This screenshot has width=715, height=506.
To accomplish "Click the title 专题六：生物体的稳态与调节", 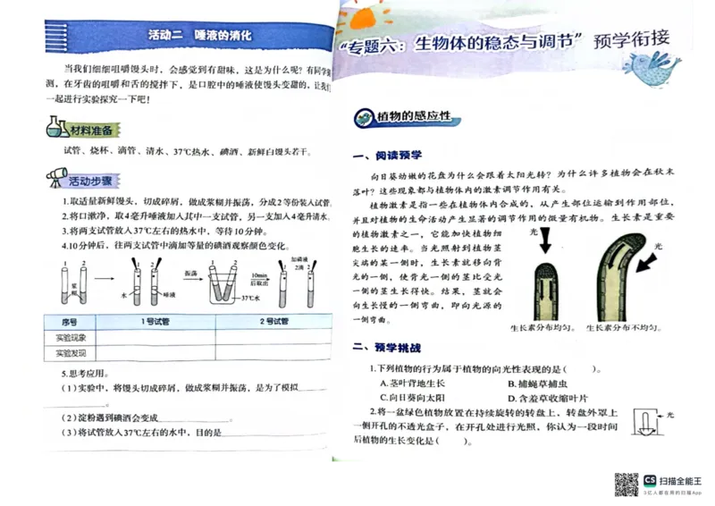I will [x=461, y=45].
